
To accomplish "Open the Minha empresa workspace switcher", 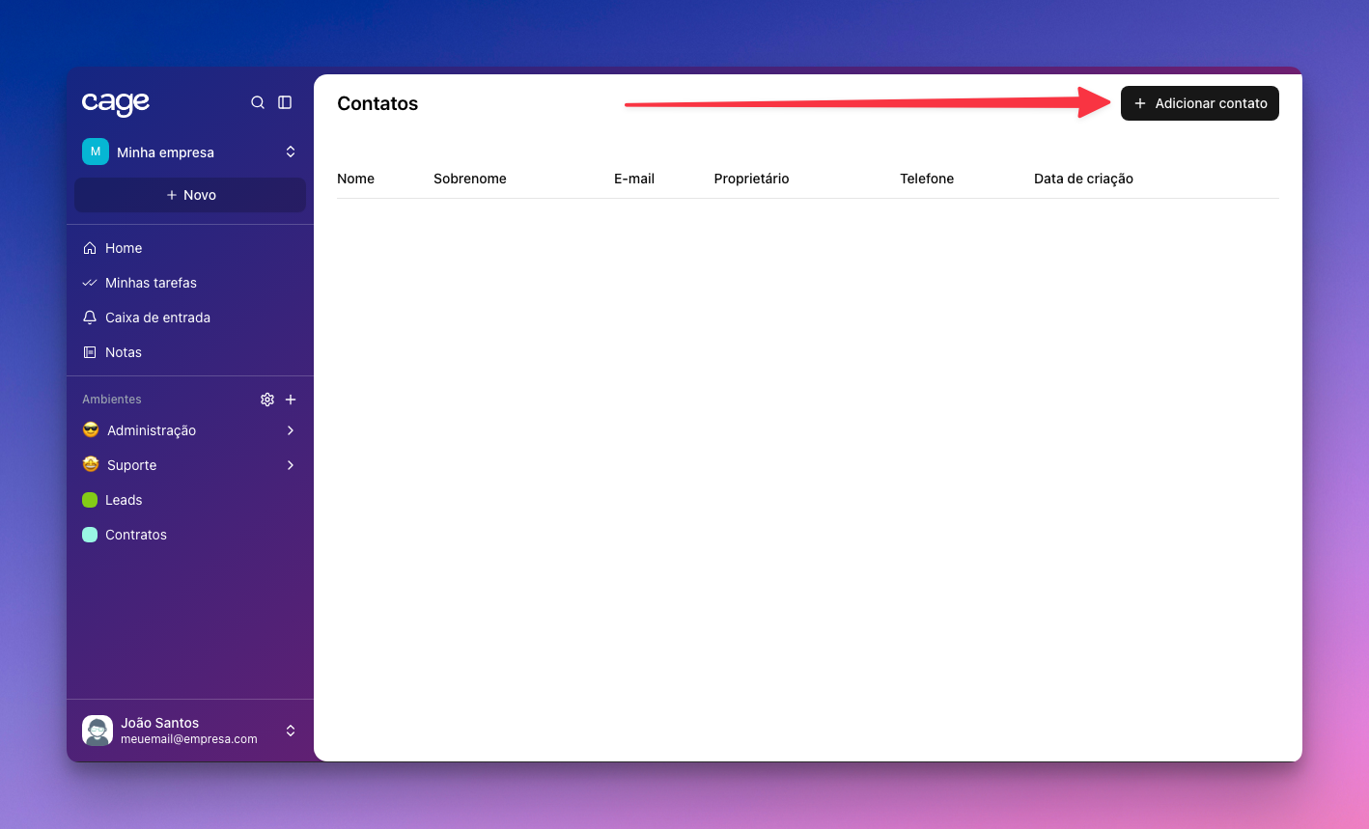I will click(290, 152).
